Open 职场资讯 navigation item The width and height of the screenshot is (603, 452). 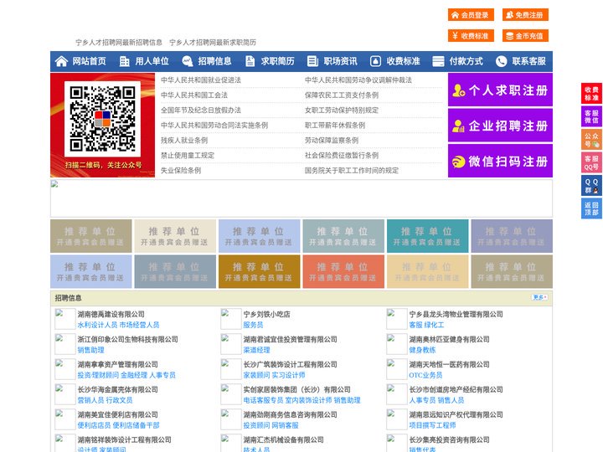point(340,61)
